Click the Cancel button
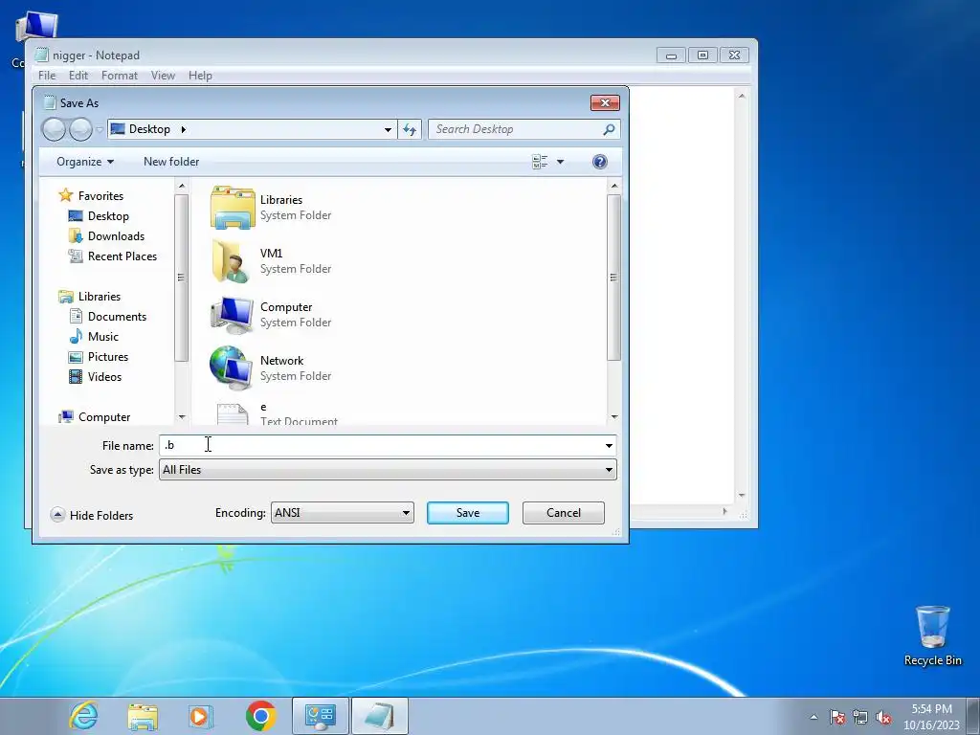 pyautogui.click(x=563, y=513)
